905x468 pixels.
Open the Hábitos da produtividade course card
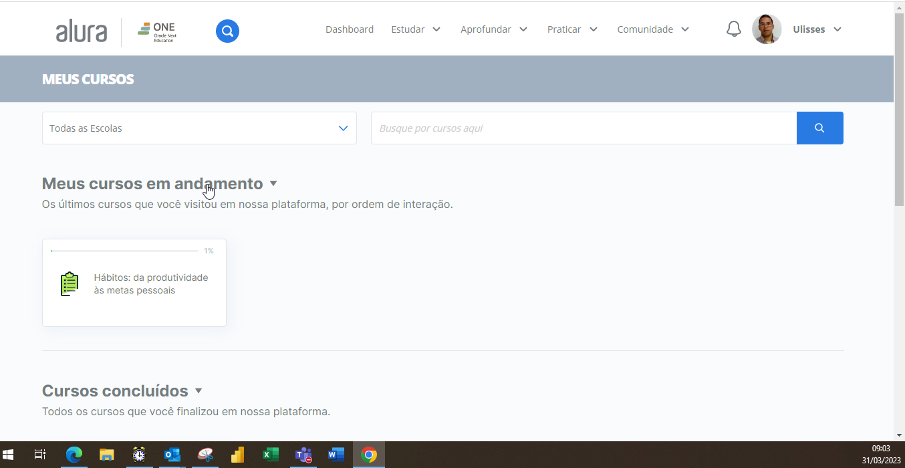pyautogui.click(x=134, y=283)
